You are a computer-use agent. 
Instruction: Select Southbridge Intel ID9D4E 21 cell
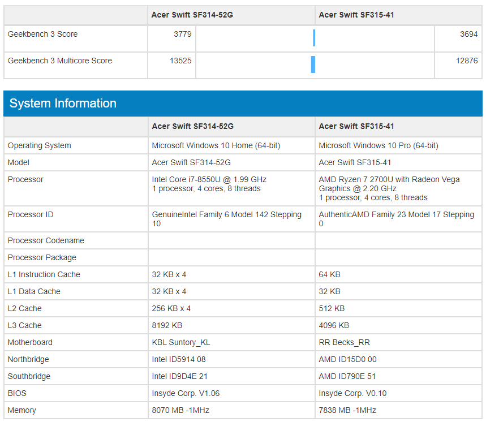point(231,377)
